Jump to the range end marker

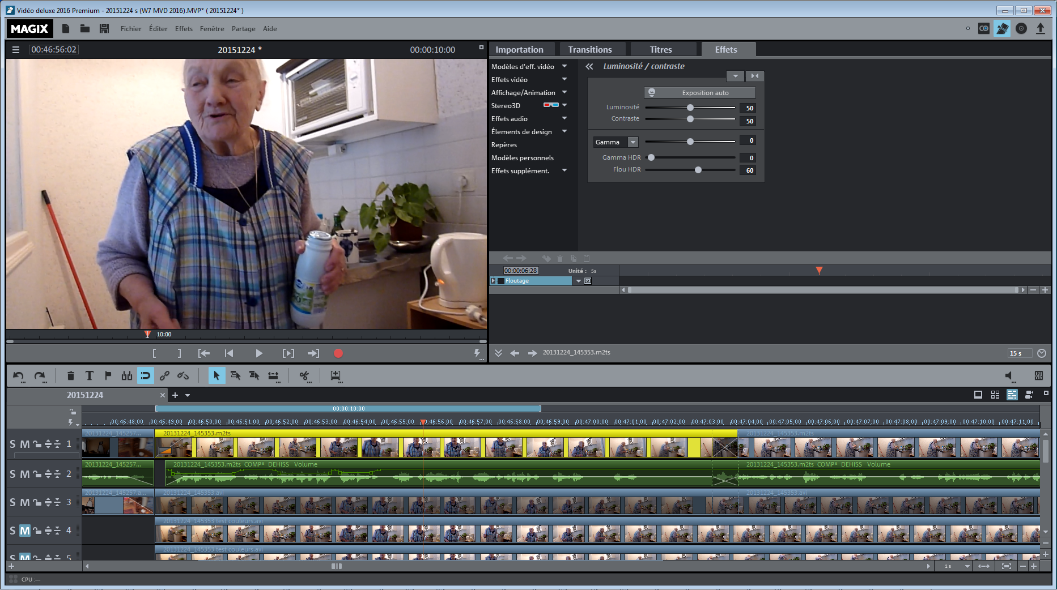click(313, 353)
